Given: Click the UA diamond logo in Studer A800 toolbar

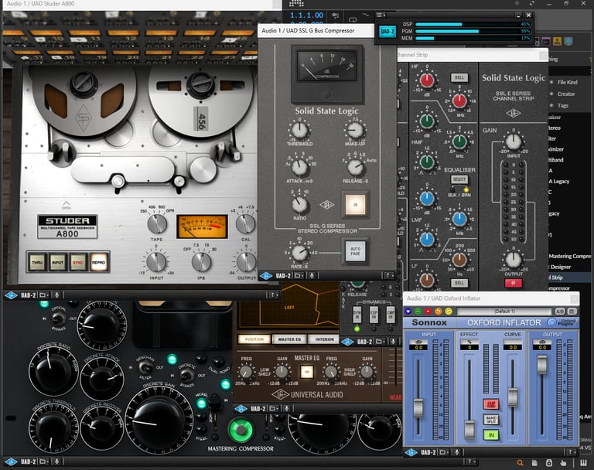Looking at the screenshot, I should pos(11,295).
